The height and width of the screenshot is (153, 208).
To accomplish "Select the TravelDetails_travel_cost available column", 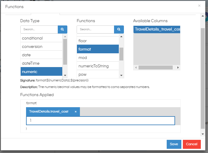I will point(157,29).
